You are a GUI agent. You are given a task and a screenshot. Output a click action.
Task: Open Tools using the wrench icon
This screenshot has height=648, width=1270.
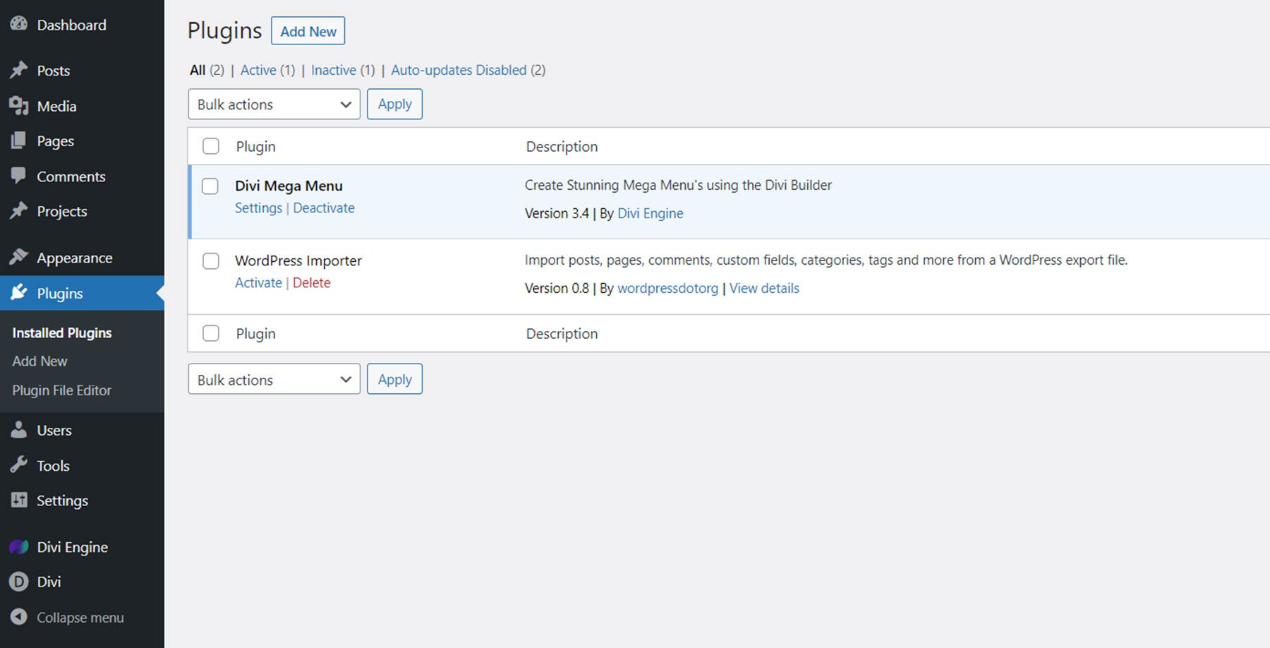pos(18,465)
